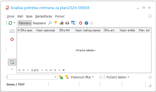Open the bar chart icon
156x92 pixels.
click(61, 23)
